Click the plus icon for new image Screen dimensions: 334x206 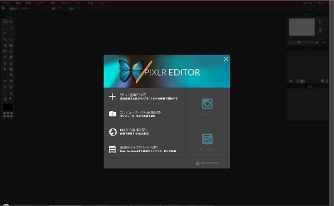(x=112, y=96)
